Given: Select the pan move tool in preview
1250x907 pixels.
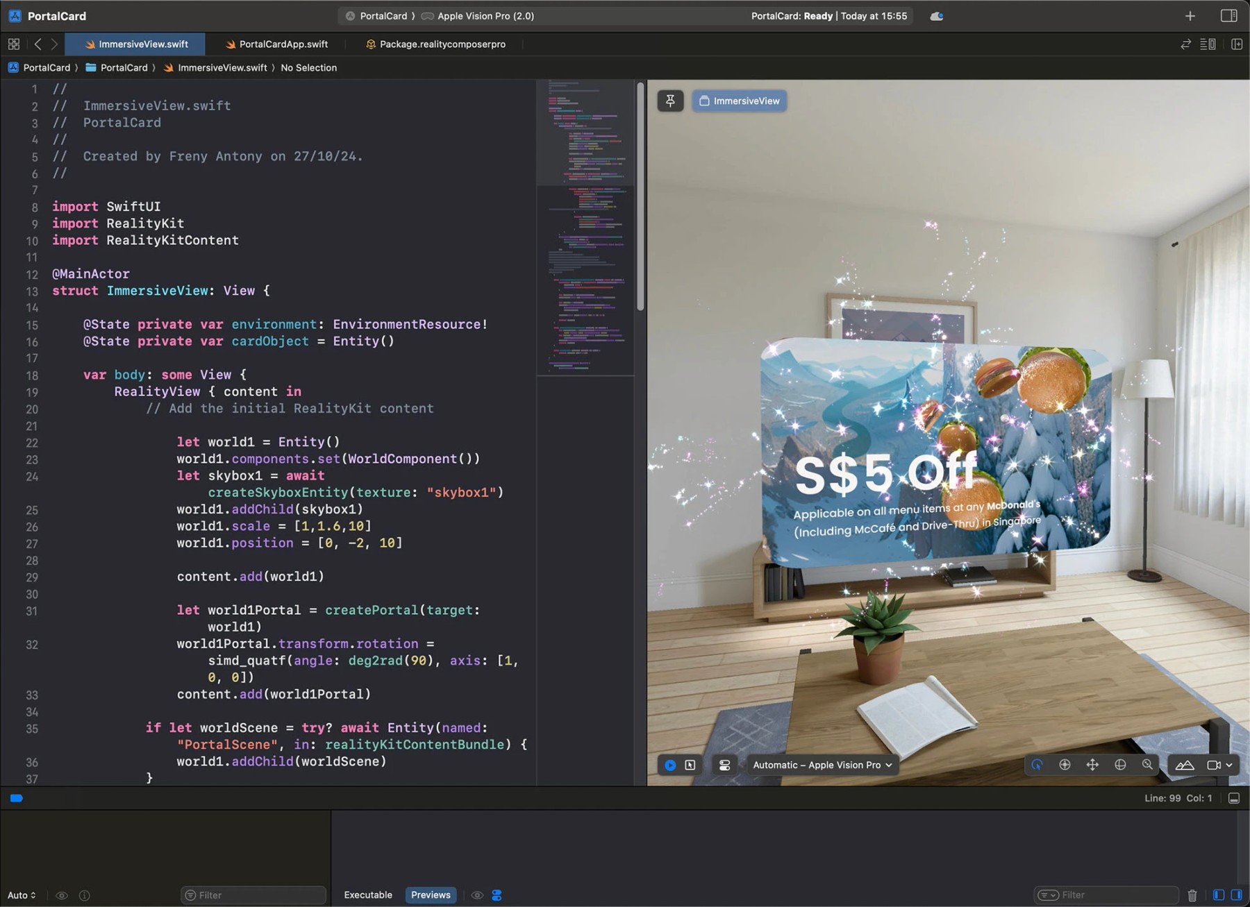Looking at the screenshot, I should (x=1092, y=765).
